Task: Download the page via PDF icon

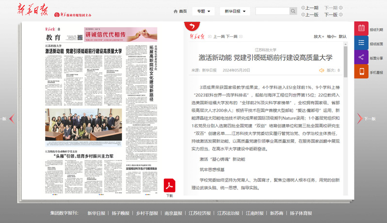Action: click(169, 186)
